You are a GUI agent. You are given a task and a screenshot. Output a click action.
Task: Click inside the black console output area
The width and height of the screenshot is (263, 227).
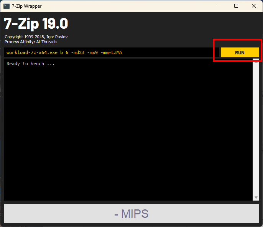coord(128,129)
